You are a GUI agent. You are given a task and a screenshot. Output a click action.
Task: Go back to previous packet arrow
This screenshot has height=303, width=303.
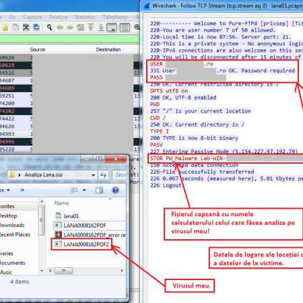tap(60, 28)
